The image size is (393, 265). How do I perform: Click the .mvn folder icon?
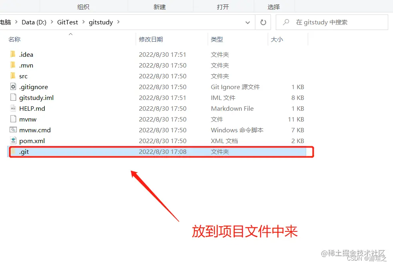[x=13, y=65]
